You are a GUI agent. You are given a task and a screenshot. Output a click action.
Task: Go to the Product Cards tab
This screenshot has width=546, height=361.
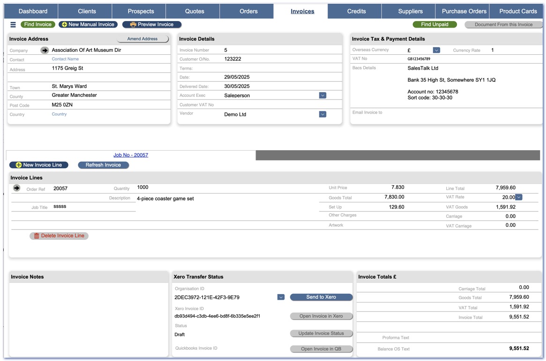click(x=518, y=11)
